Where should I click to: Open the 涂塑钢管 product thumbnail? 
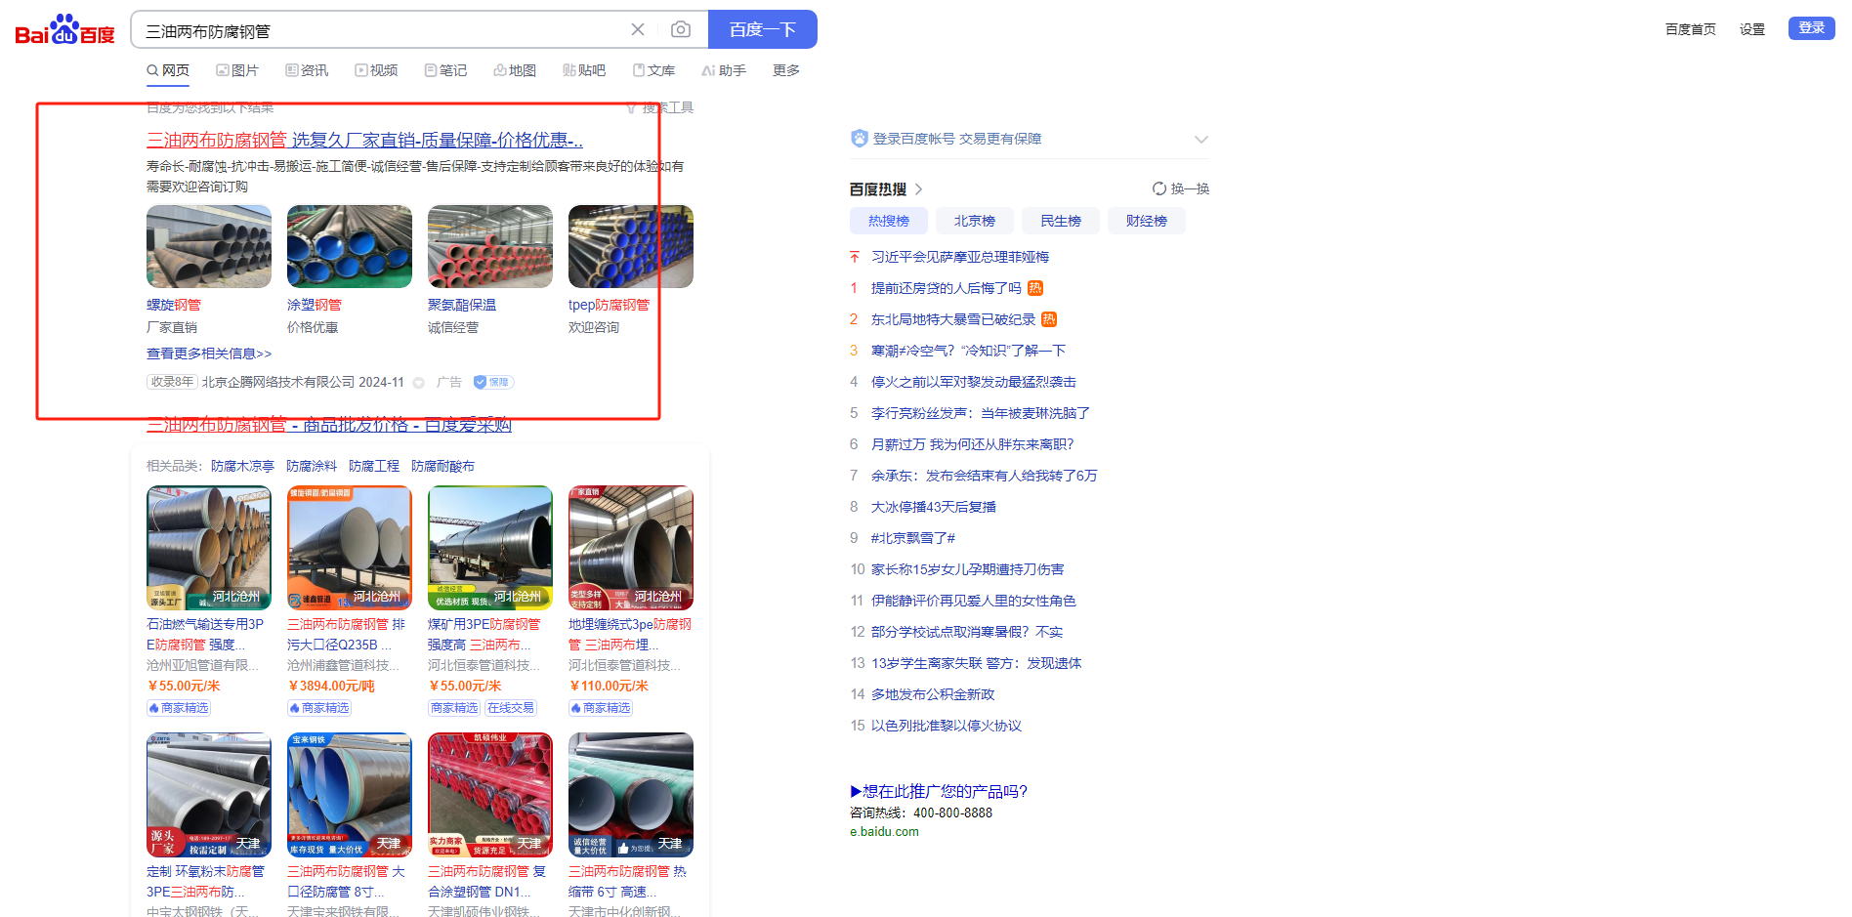350,246
